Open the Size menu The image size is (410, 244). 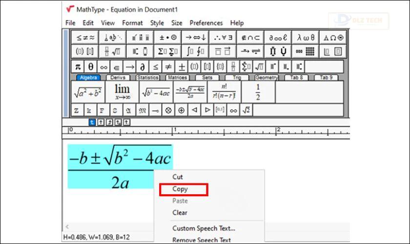click(x=177, y=23)
